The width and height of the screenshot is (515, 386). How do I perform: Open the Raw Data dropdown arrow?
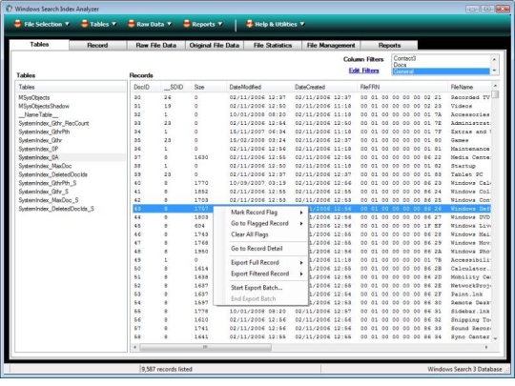coord(169,24)
